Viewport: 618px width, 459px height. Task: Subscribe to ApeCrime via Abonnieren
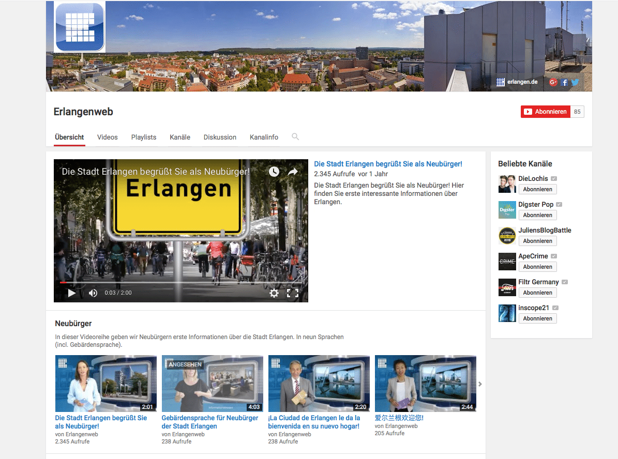538,267
